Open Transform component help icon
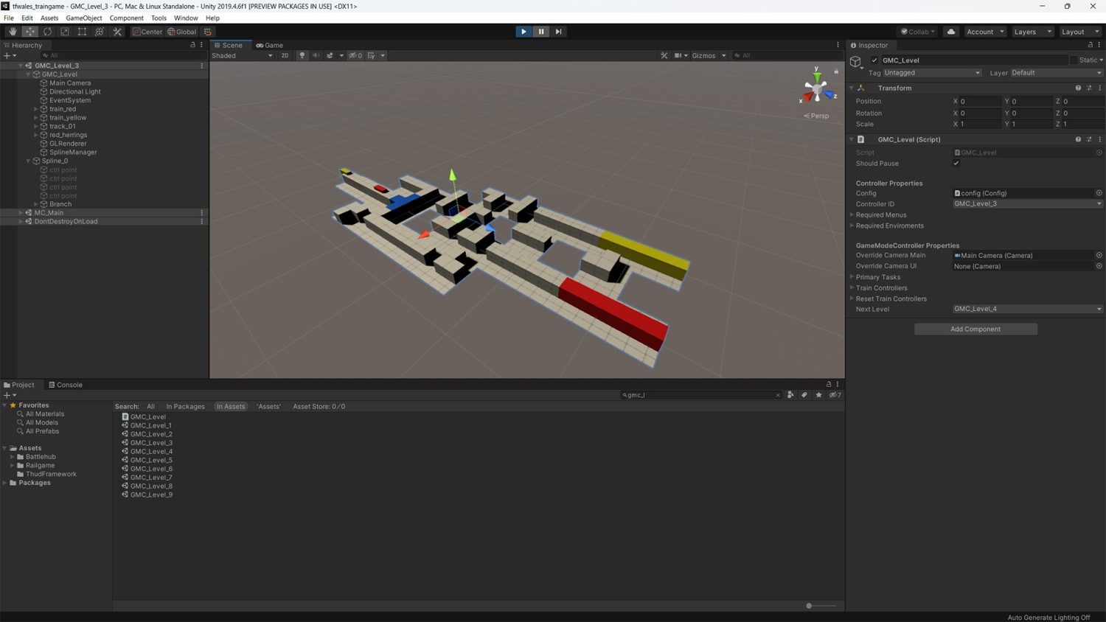This screenshot has width=1106, height=622. click(1078, 88)
